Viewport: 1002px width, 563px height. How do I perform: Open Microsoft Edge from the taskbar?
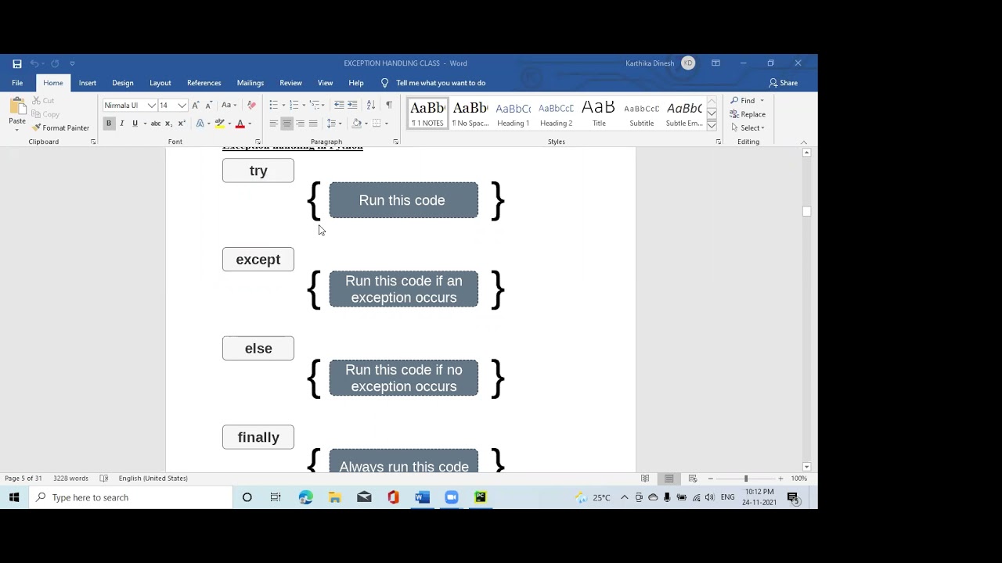point(305,497)
